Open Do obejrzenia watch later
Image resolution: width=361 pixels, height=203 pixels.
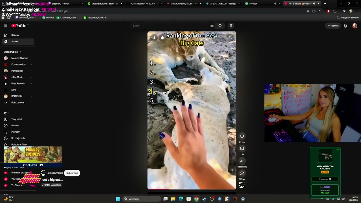[18, 138]
